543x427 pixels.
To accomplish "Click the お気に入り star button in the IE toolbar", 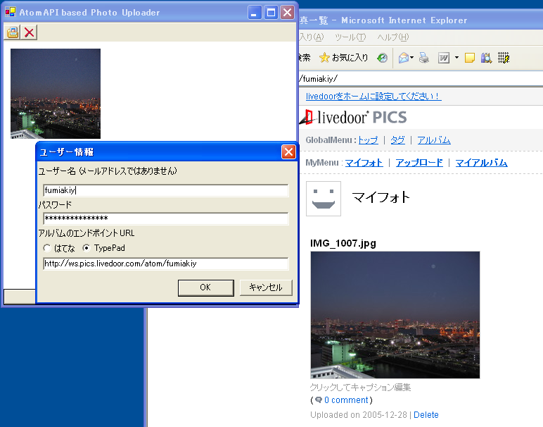I will [x=343, y=58].
